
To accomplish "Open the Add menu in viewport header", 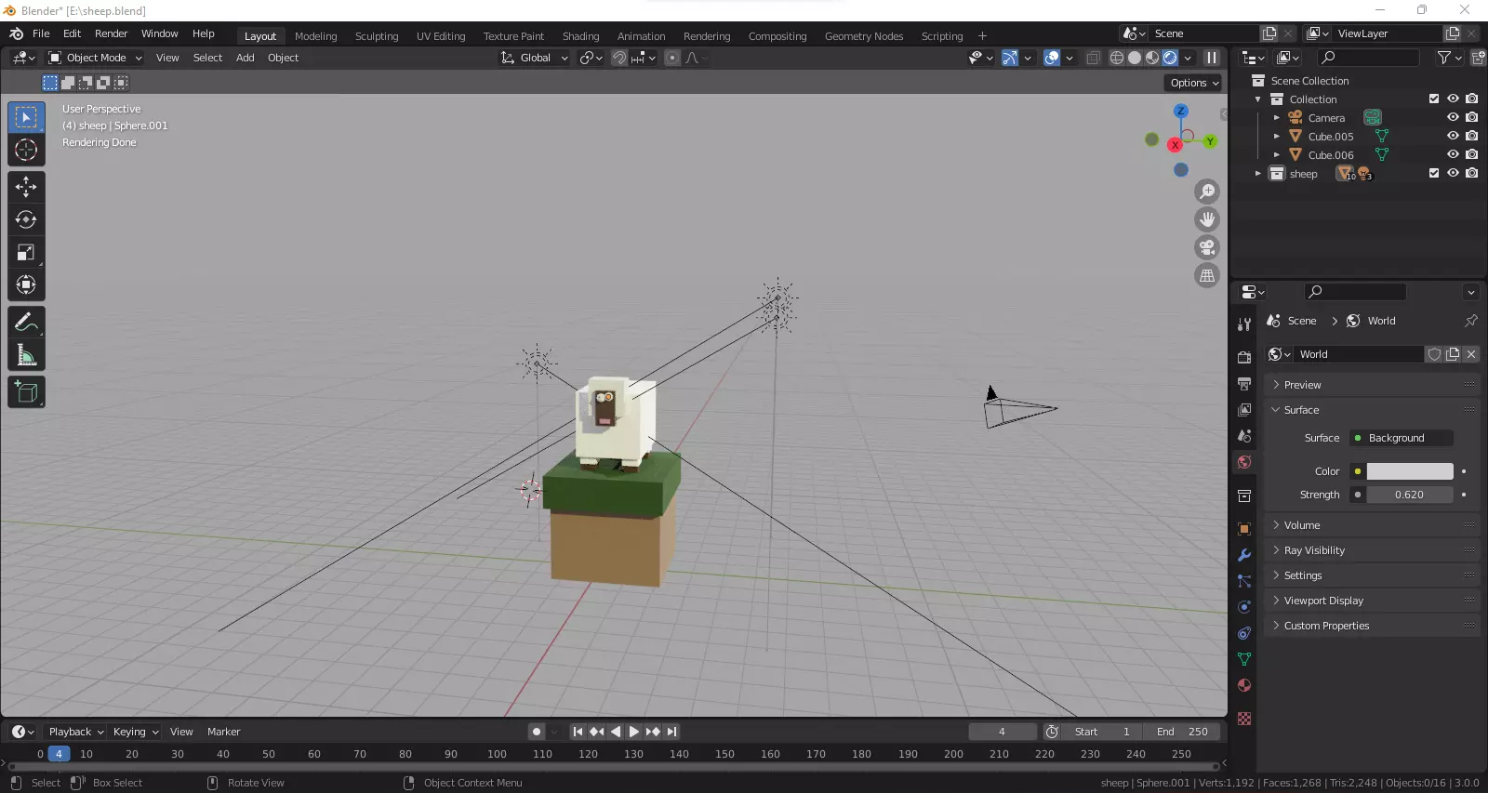I will click(x=246, y=58).
